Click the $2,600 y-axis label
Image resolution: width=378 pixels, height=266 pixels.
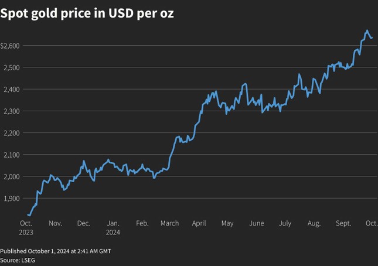tap(11, 46)
